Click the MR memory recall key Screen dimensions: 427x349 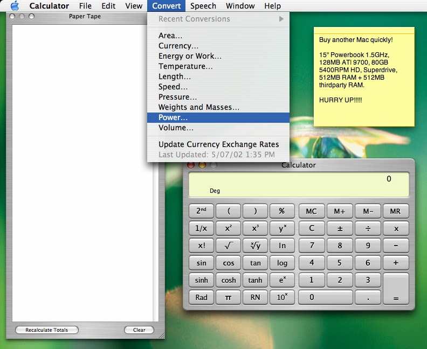(x=396, y=211)
